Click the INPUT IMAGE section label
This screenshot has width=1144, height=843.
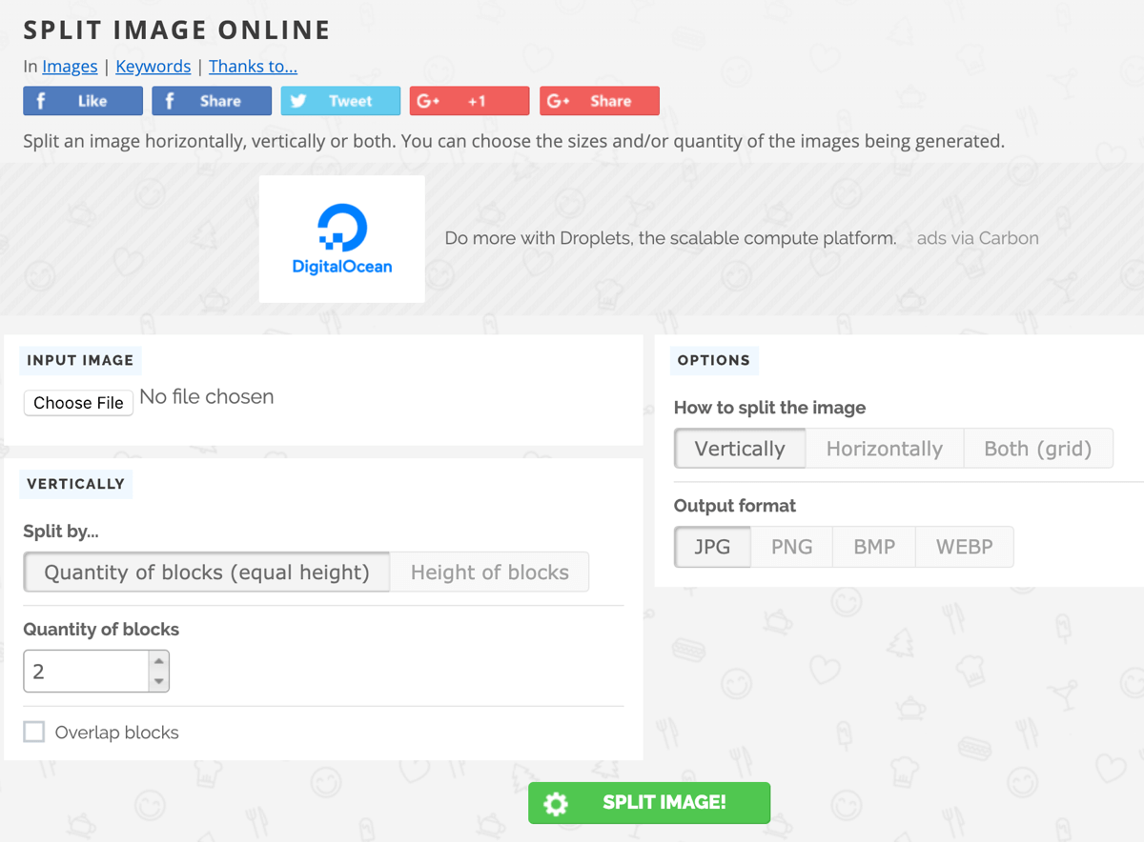tap(80, 360)
